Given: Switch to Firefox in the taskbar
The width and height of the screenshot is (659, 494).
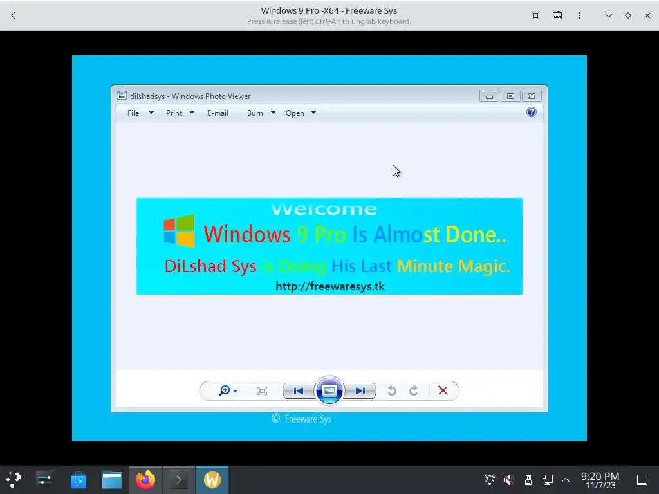Looking at the screenshot, I should 145,480.
